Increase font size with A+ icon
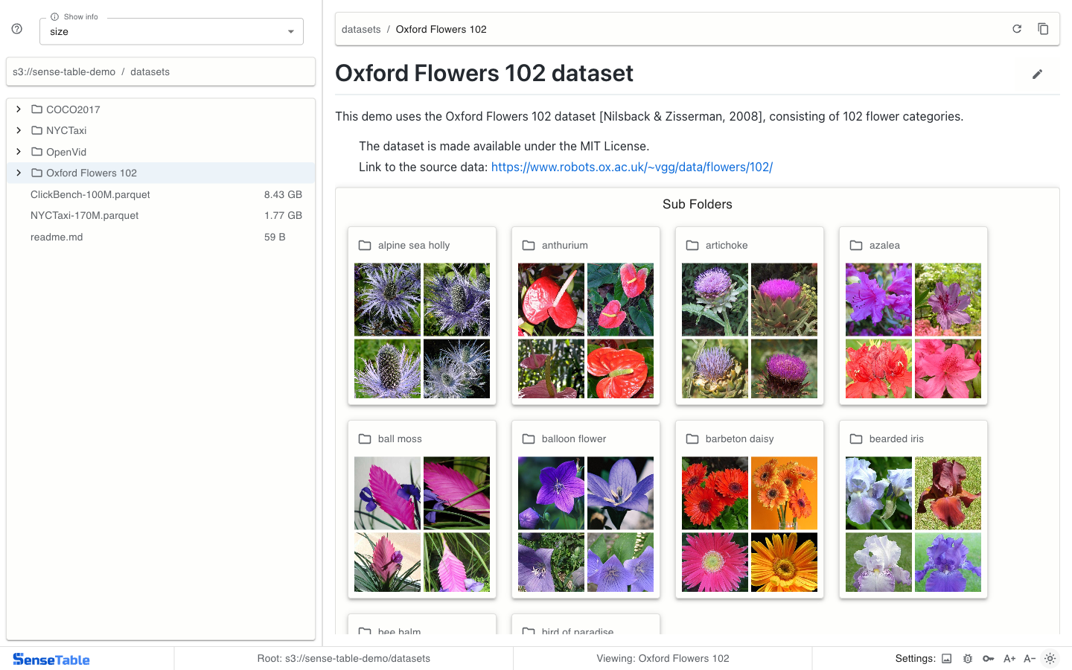Image resolution: width=1072 pixels, height=670 pixels. [1009, 659]
